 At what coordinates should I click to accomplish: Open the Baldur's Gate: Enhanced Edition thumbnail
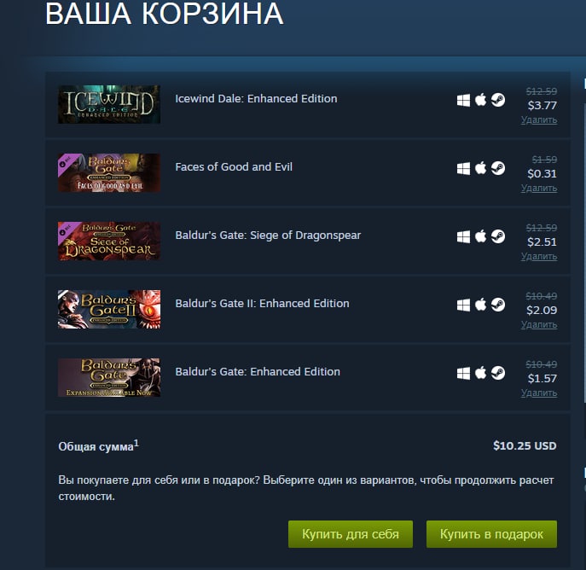click(x=109, y=377)
